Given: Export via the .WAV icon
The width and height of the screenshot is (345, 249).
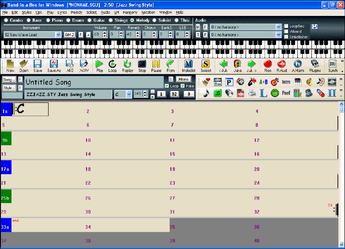Looking at the screenshot, I should pyautogui.click(x=84, y=66).
